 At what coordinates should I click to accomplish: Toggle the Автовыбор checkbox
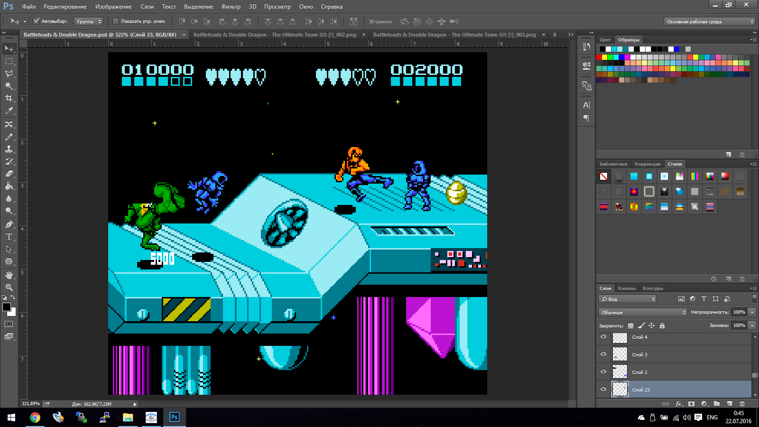36,21
